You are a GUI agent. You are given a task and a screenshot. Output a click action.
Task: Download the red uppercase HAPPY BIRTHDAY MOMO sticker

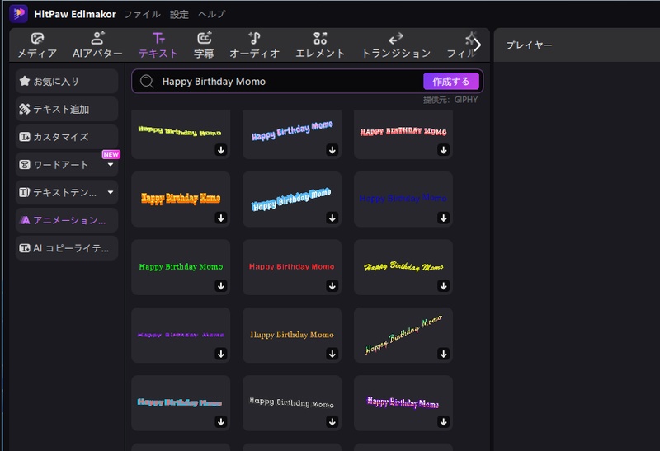point(443,150)
